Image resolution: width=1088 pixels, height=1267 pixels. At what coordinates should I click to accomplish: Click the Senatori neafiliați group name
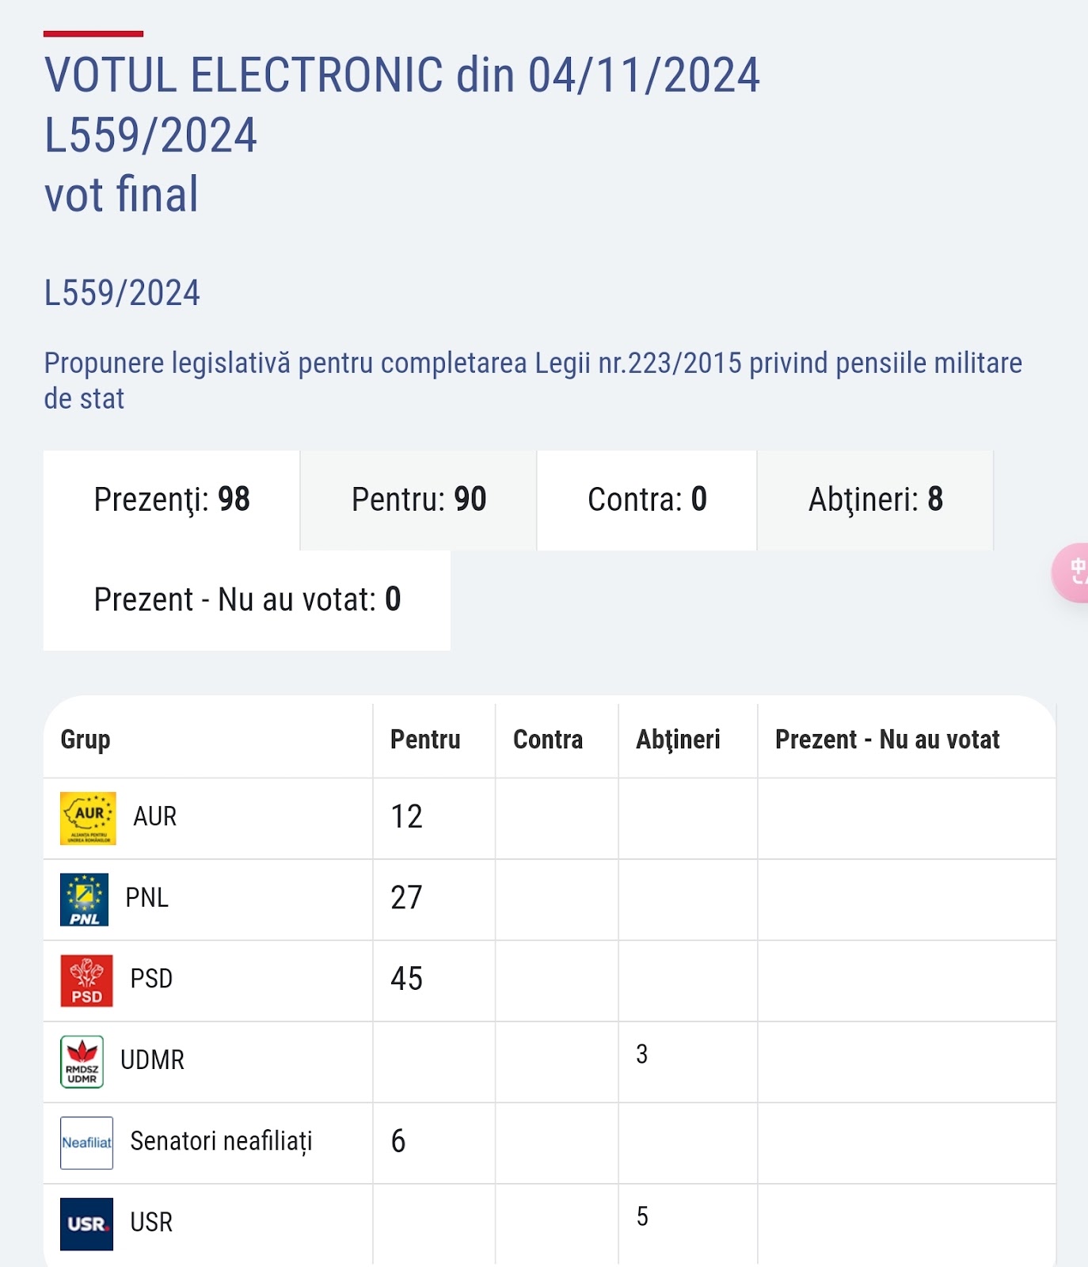(221, 1141)
